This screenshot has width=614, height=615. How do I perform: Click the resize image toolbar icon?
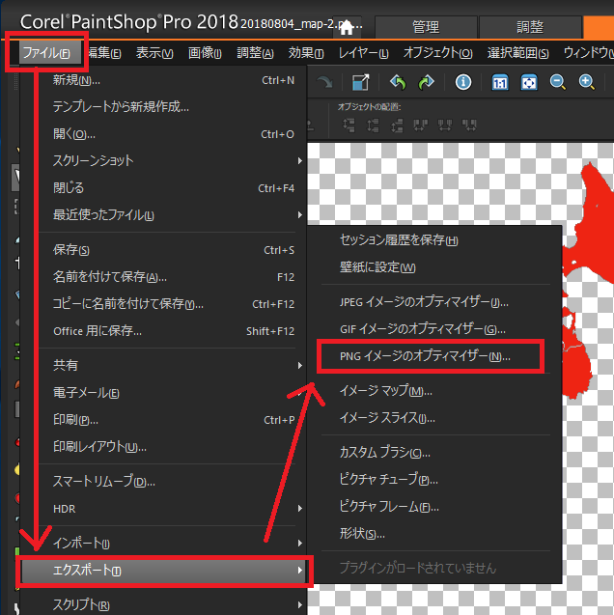coord(361,82)
